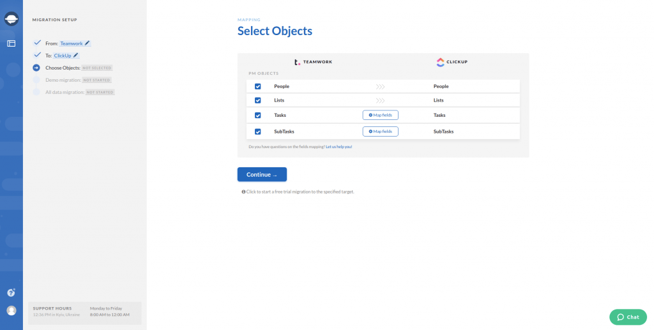The image size is (654, 330).
Task: Select the Choose Objects step
Action: (63, 68)
